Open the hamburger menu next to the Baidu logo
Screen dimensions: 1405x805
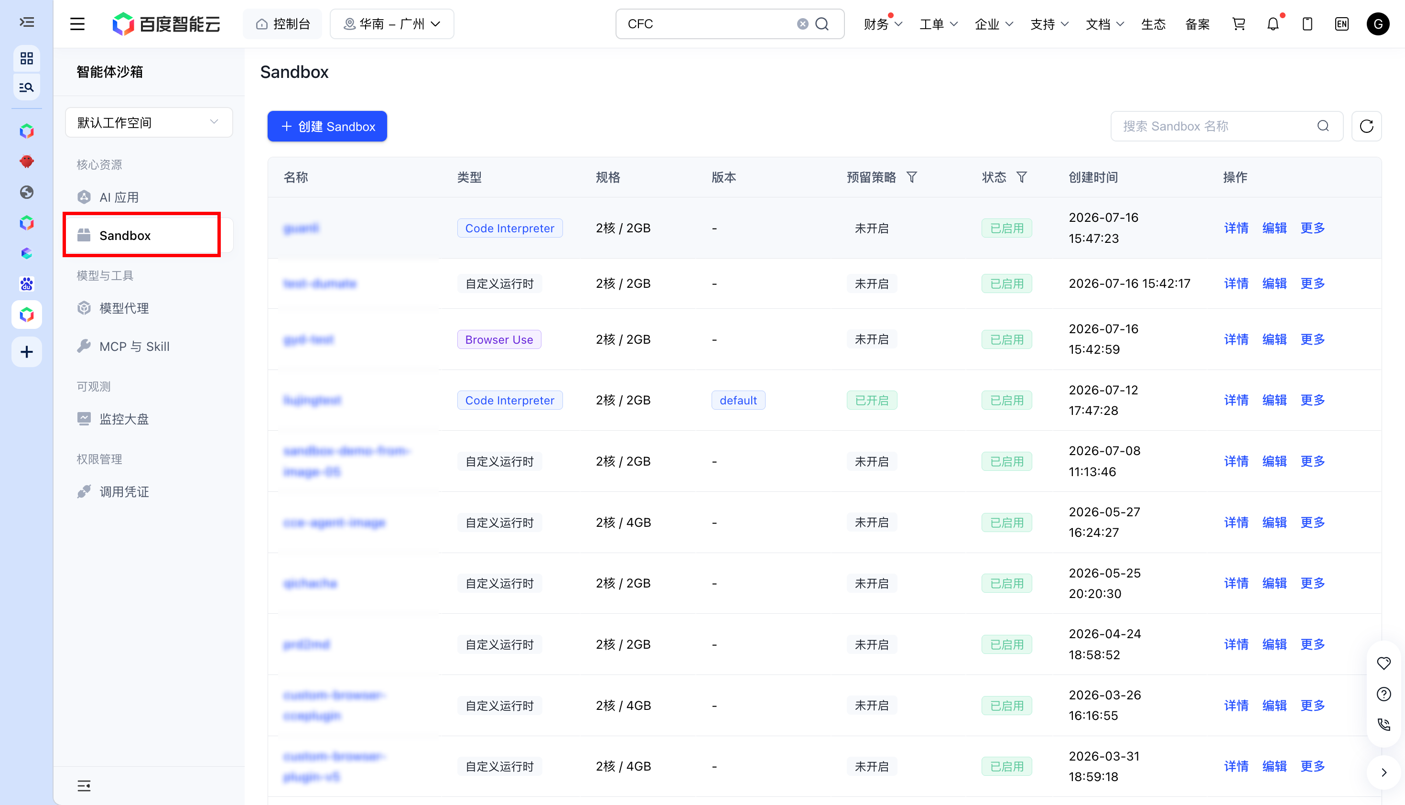tap(77, 24)
